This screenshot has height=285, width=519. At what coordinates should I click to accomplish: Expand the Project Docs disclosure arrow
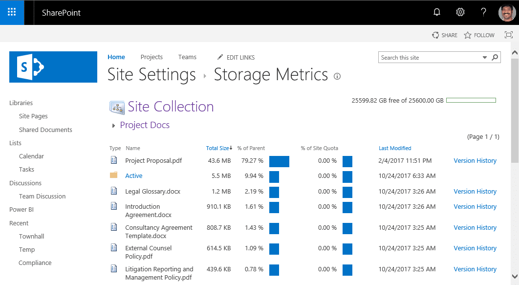(112, 125)
